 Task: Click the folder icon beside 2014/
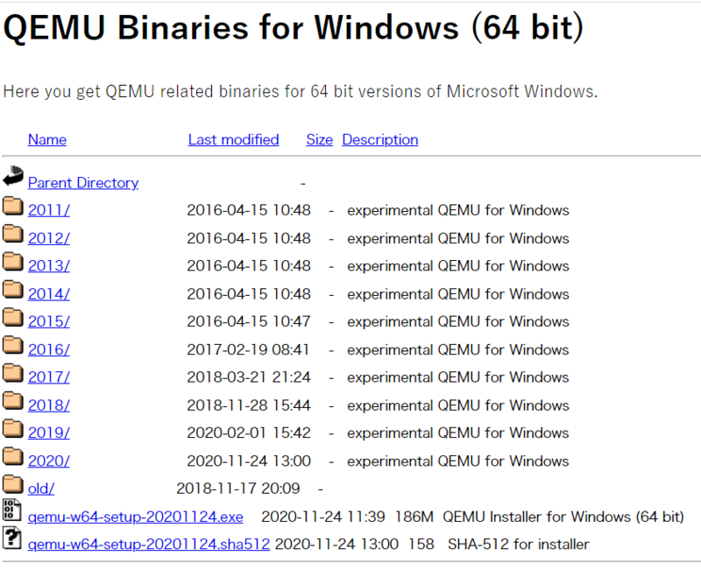click(13, 290)
